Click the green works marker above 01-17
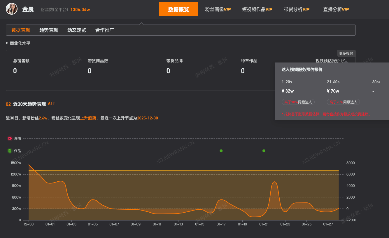 click(x=221, y=151)
